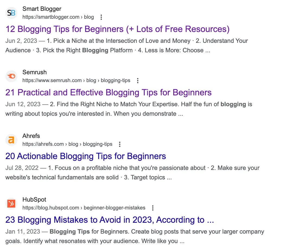
Task: Click the ahrefs.com › blog › blogging-tips breadcrumb
Action: tap(67, 144)
